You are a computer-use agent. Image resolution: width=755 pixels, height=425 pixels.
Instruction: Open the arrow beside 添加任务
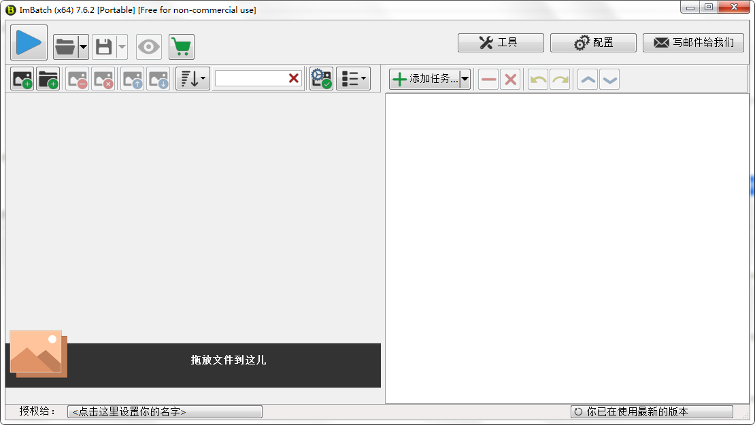coord(465,80)
